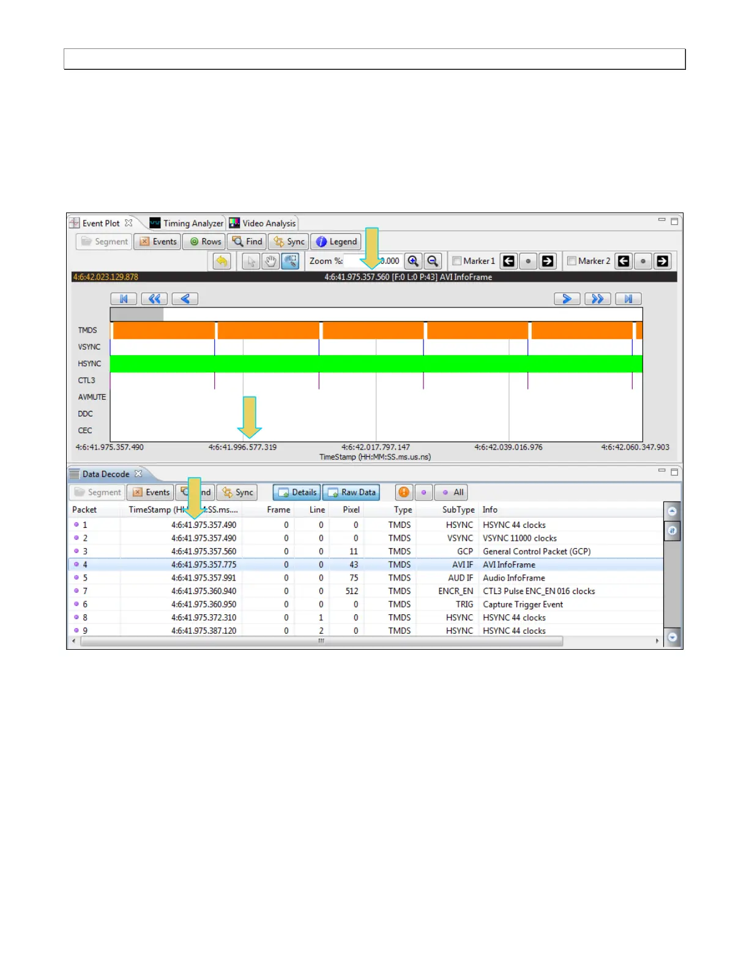Select packet 5 Audio InfoFrame row

tap(366, 578)
